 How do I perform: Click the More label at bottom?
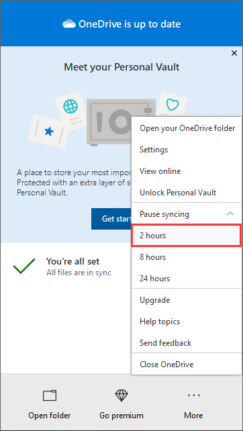pos(193,415)
